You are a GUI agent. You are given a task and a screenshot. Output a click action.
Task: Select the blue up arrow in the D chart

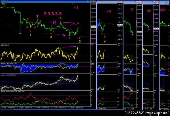tap(133, 35)
